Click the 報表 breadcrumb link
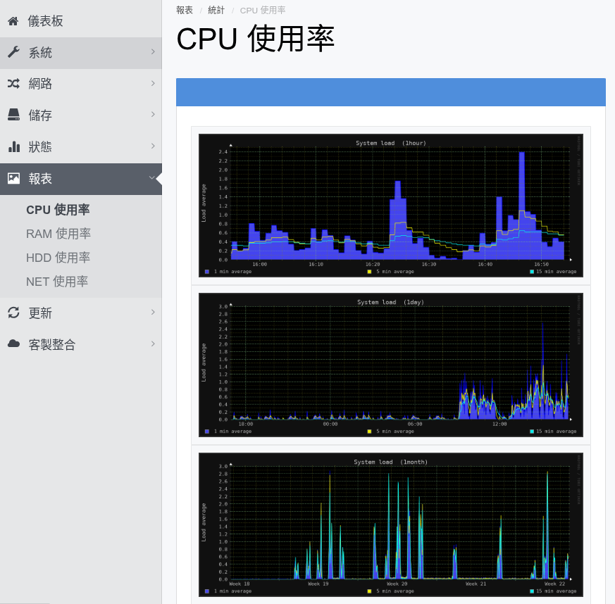 pyautogui.click(x=185, y=10)
